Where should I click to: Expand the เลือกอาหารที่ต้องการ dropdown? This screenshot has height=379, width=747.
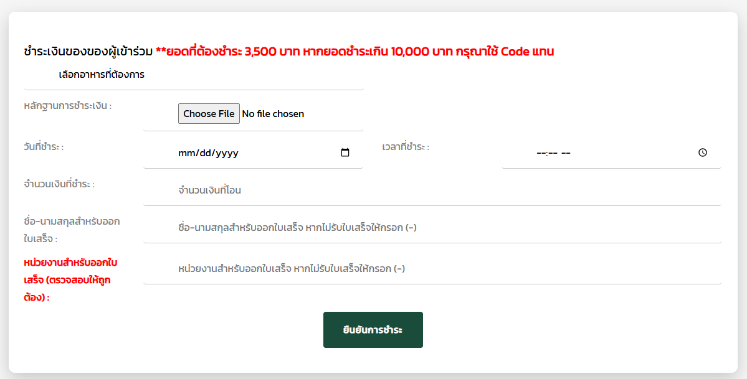click(194, 75)
